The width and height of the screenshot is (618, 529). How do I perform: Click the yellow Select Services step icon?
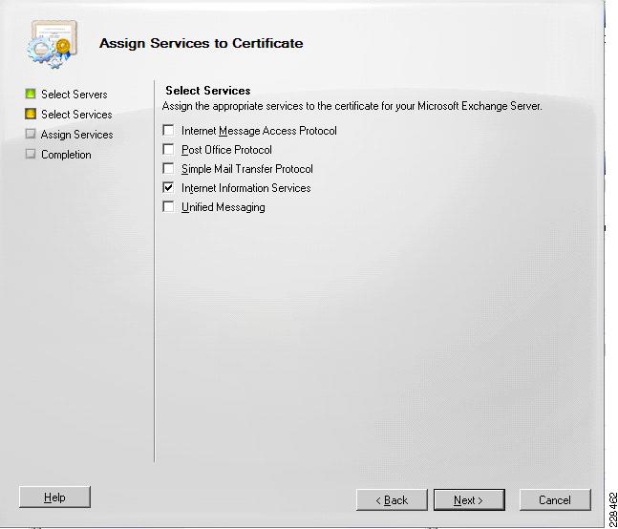point(31,114)
